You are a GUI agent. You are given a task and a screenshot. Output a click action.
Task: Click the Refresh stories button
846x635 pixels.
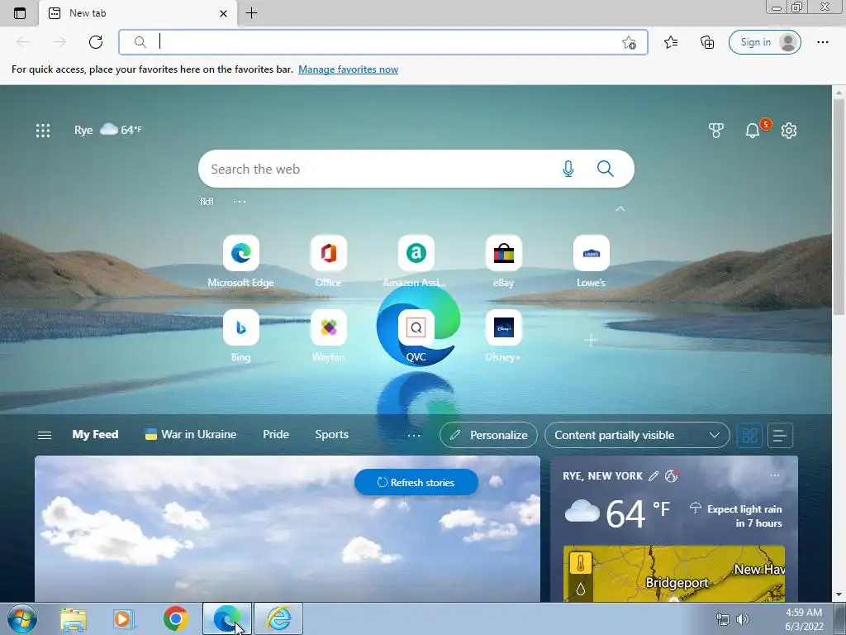(416, 482)
